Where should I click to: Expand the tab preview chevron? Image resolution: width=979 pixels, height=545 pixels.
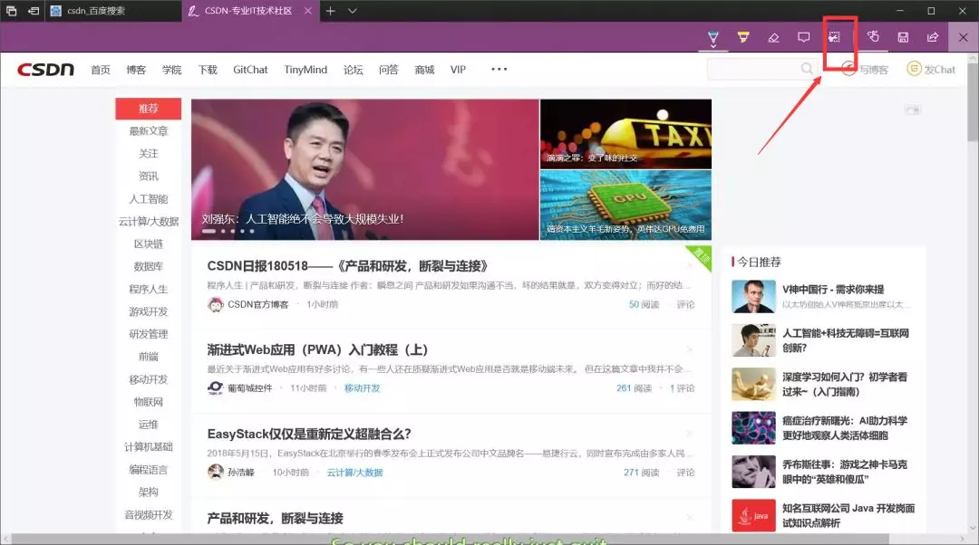(353, 11)
